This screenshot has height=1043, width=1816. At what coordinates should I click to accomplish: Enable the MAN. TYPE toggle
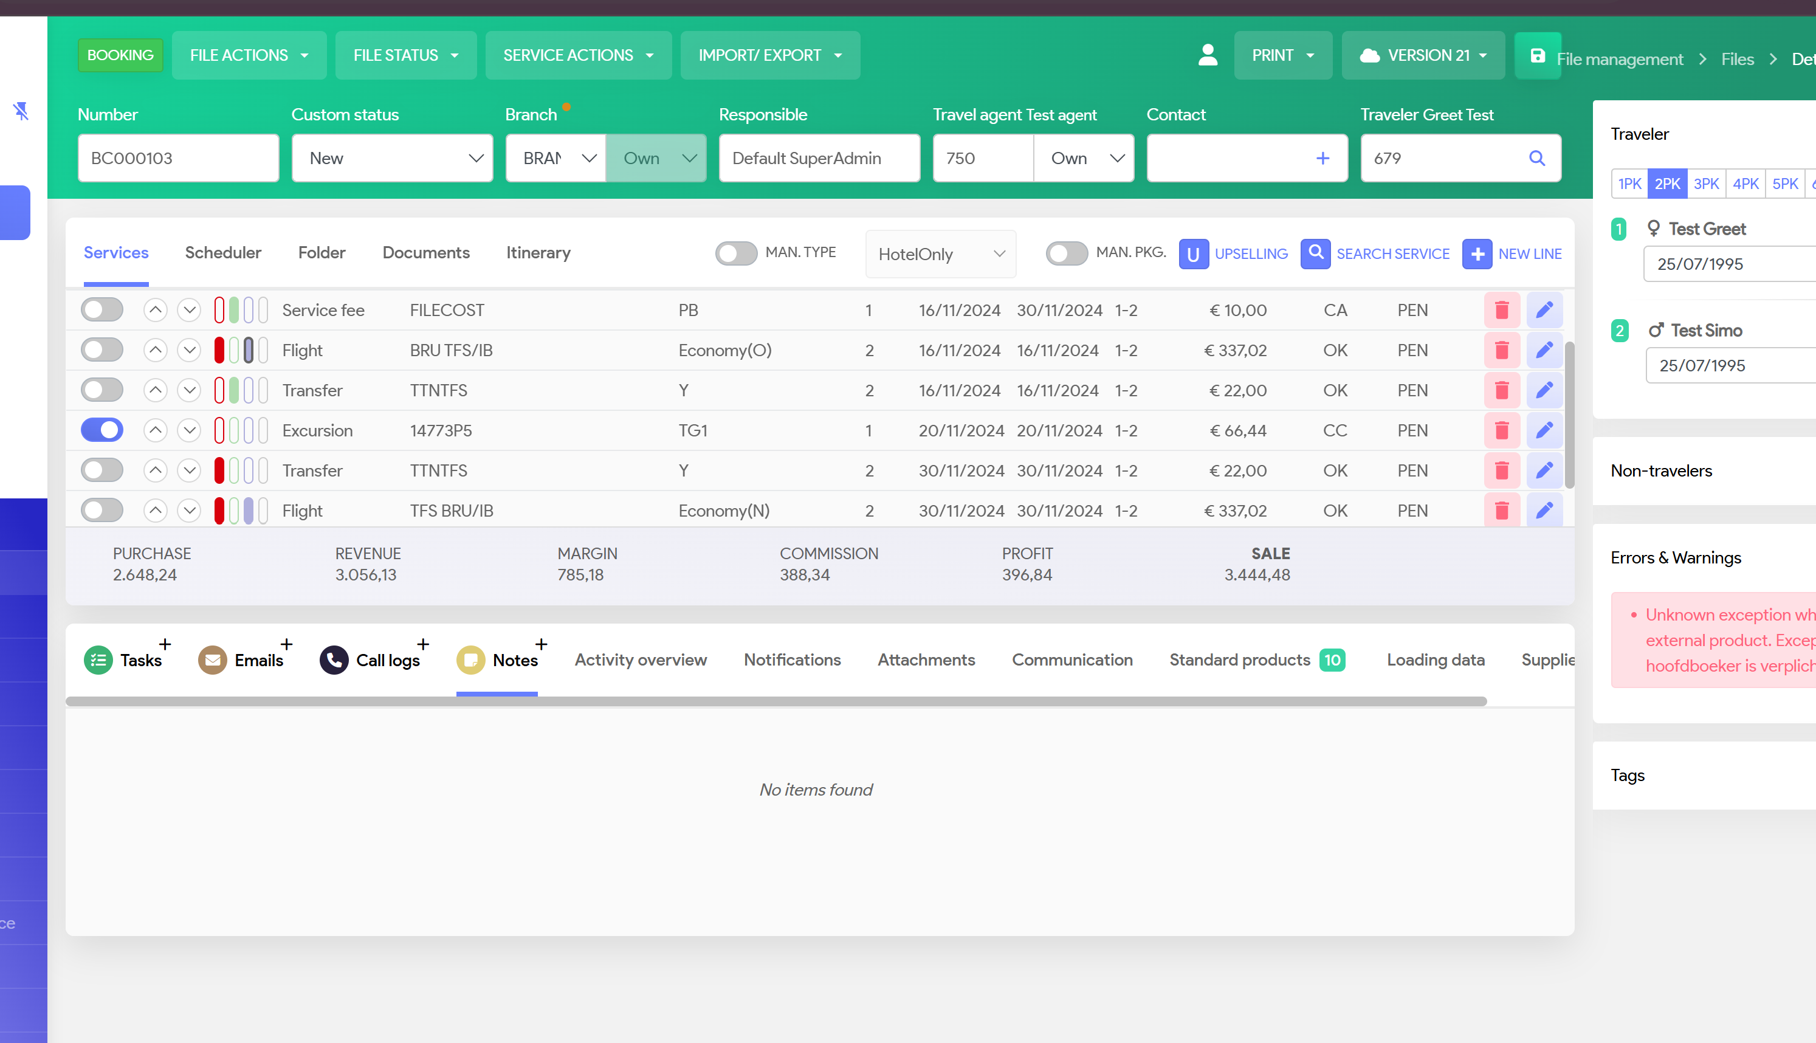[736, 253]
